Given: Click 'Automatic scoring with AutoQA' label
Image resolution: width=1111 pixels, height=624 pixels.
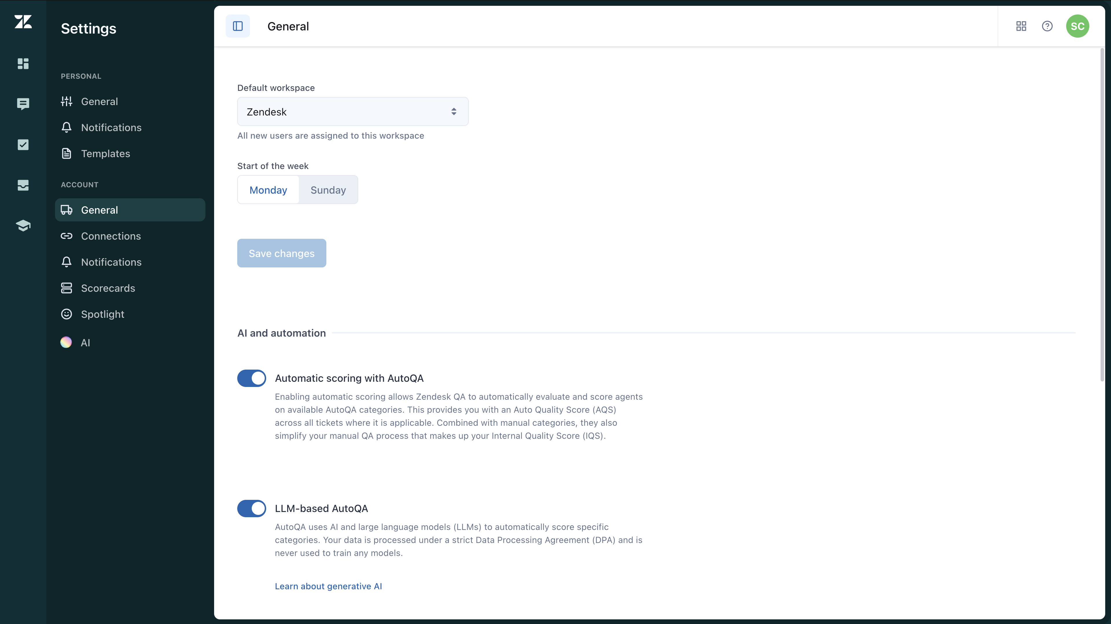Looking at the screenshot, I should coord(349,379).
